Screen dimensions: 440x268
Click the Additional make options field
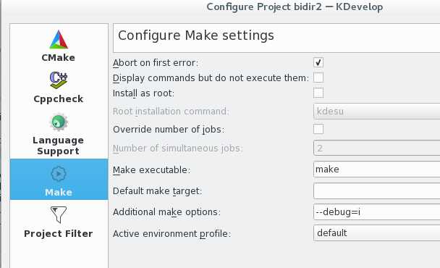[376, 212]
